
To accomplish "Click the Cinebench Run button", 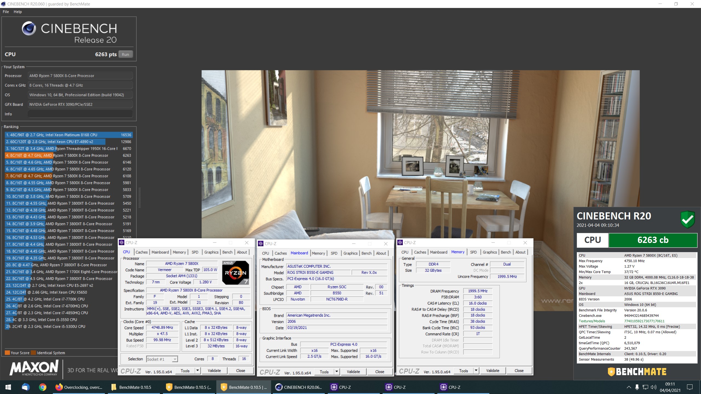I will (x=125, y=54).
